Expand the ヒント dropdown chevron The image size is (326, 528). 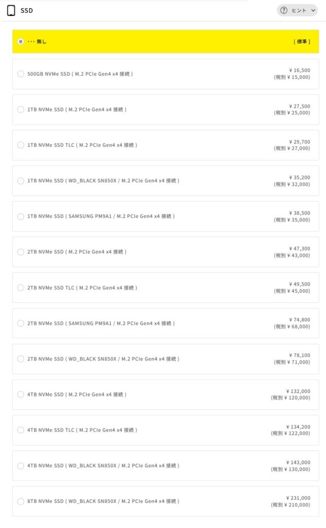(314, 10)
